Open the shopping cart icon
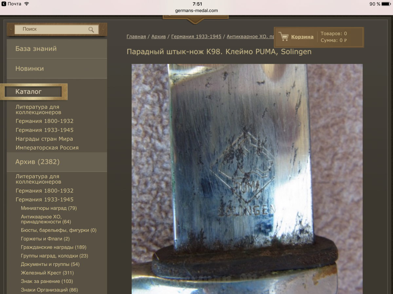The width and height of the screenshot is (393, 294). [283, 37]
